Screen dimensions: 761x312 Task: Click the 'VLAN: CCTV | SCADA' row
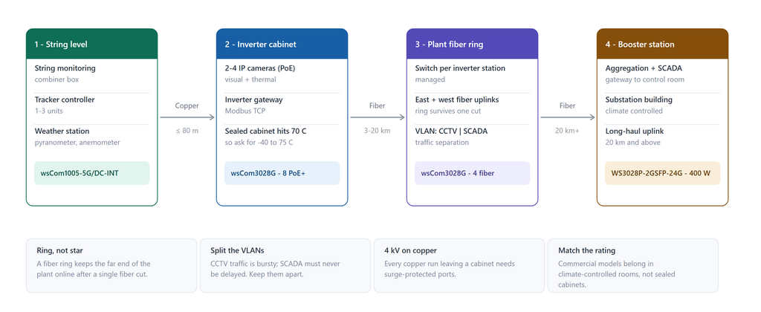tap(472, 137)
